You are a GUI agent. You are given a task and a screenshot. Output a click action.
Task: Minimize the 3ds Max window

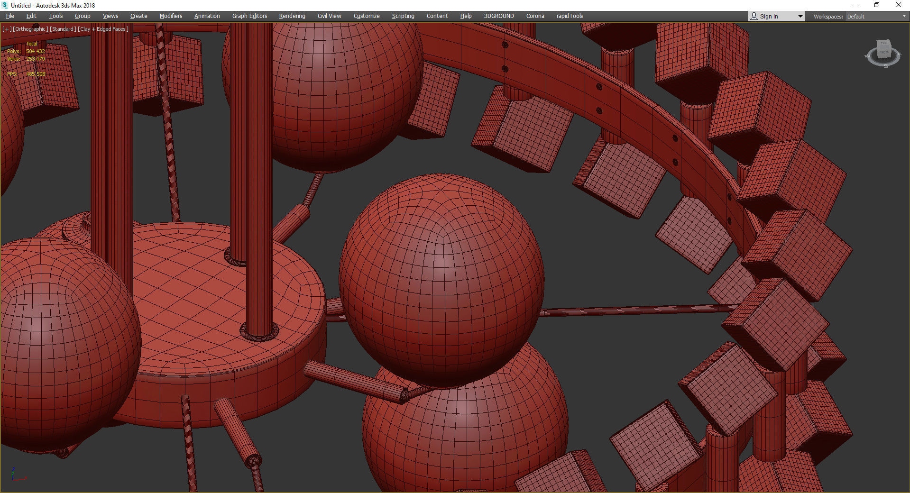click(x=855, y=5)
